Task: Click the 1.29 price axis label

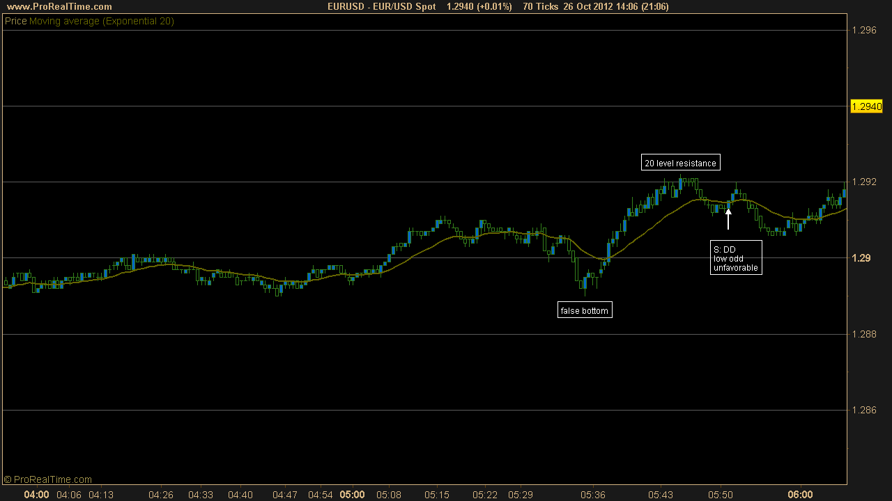Action: [x=861, y=258]
